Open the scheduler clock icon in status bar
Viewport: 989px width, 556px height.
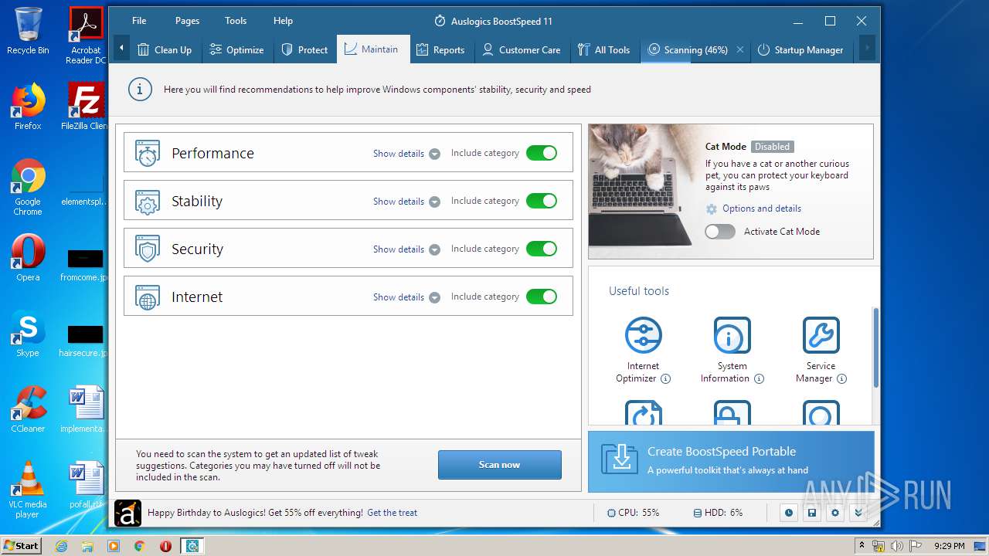(x=788, y=513)
